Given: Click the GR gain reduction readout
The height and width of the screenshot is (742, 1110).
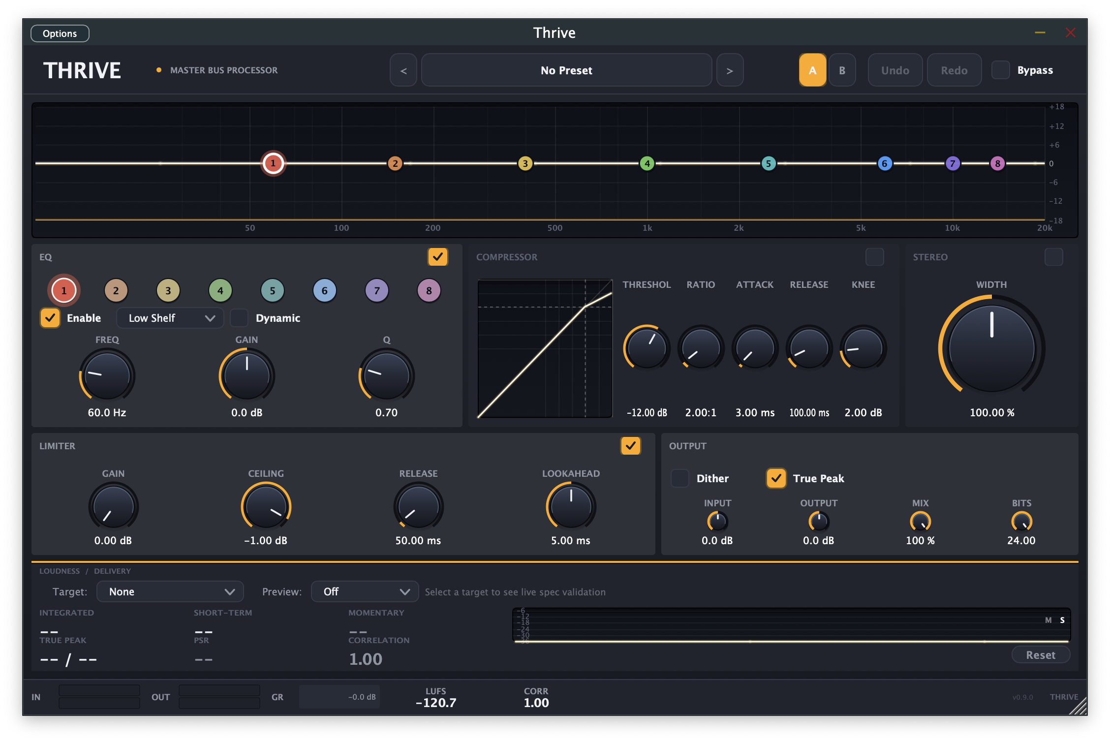Looking at the screenshot, I should tap(339, 697).
